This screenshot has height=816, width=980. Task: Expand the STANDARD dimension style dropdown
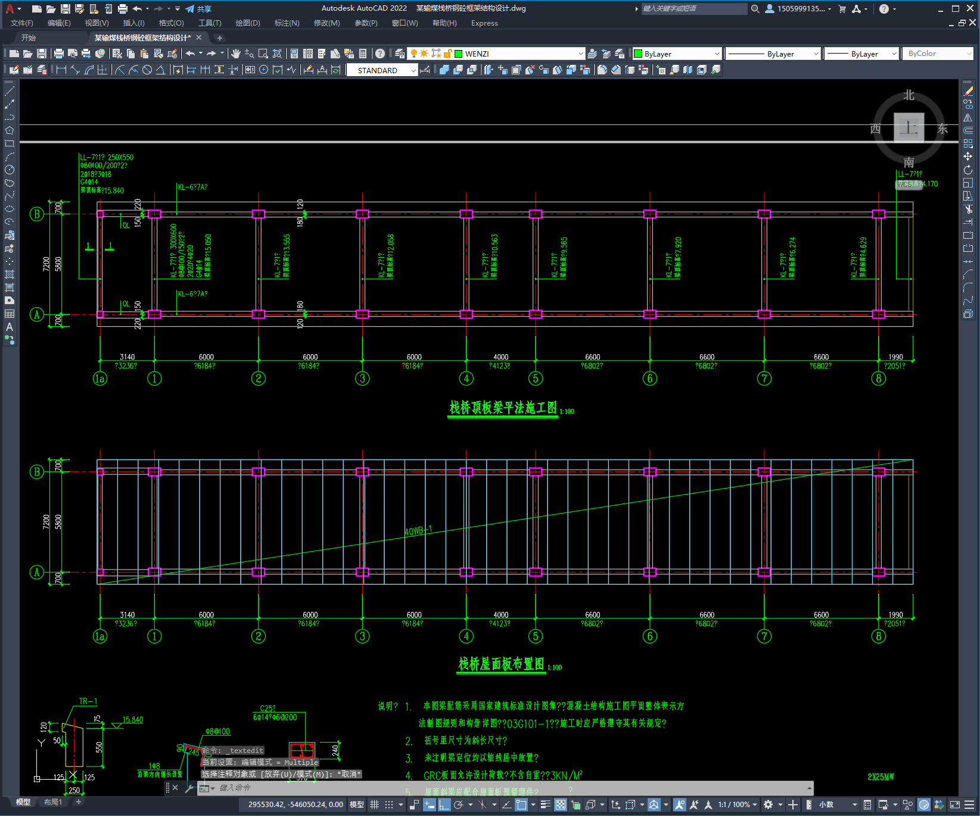click(413, 70)
